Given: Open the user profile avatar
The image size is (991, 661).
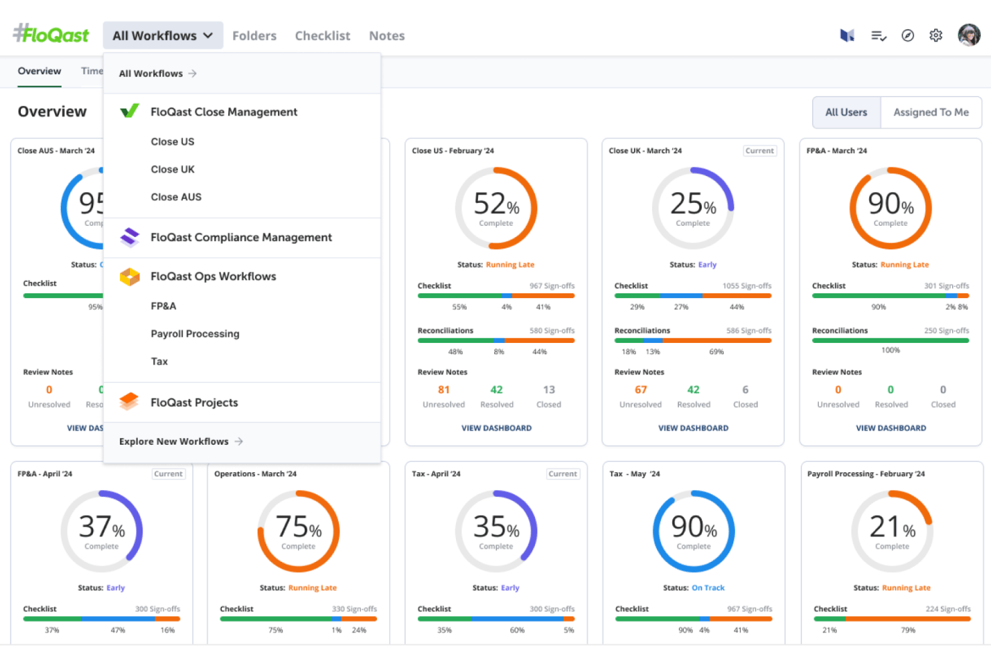Looking at the screenshot, I should [969, 35].
